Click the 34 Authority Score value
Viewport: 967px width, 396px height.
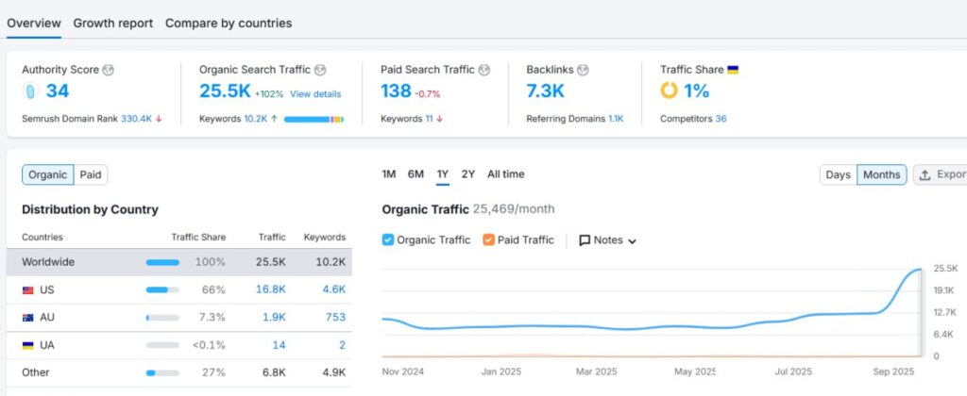click(58, 91)
